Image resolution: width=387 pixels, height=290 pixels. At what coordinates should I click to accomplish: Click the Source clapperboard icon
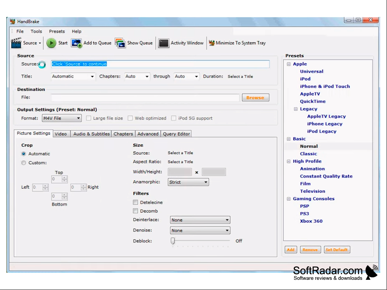point(16,43)
